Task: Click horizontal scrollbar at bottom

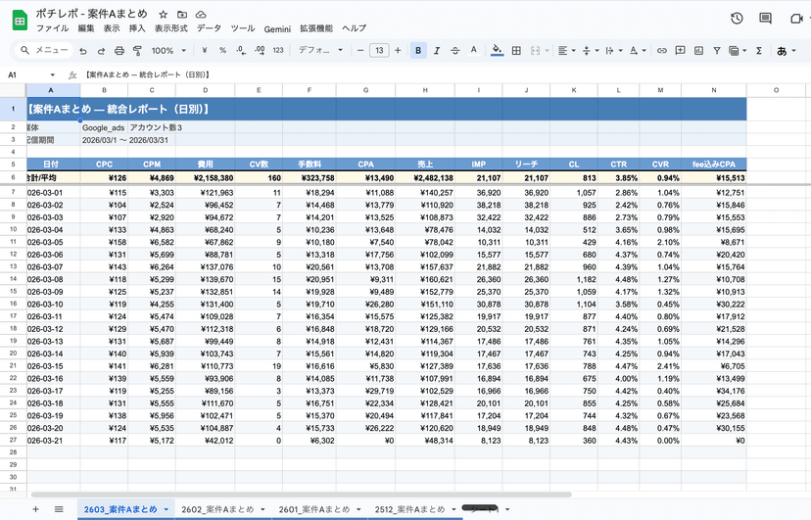Action: coord(301,495)
